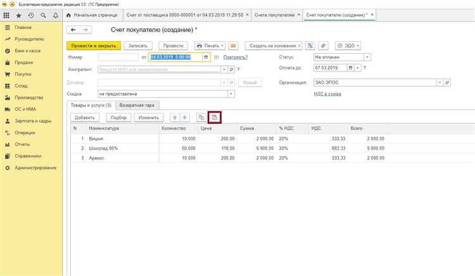Click the search magnifier icon
Screen dimensions: 475x276
coord(42,15)
